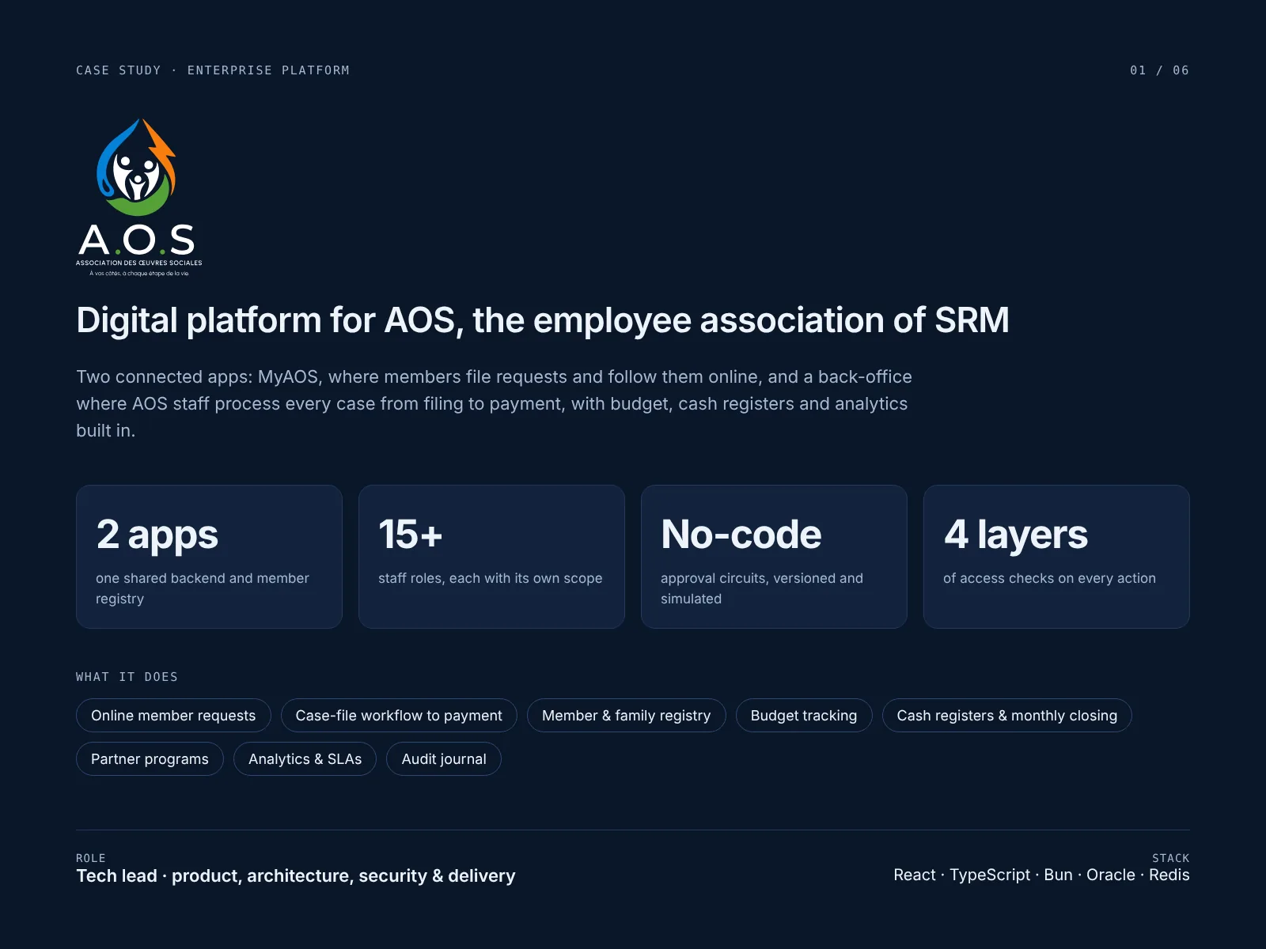Click the 'React · TypeScript · Bun' stack line

tap(1042, 875)
